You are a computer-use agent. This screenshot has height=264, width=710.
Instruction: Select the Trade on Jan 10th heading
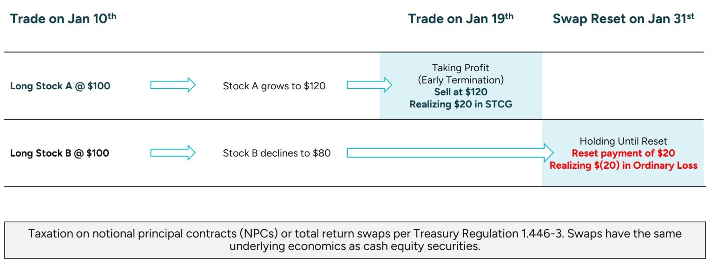click(x=63, y=19)
